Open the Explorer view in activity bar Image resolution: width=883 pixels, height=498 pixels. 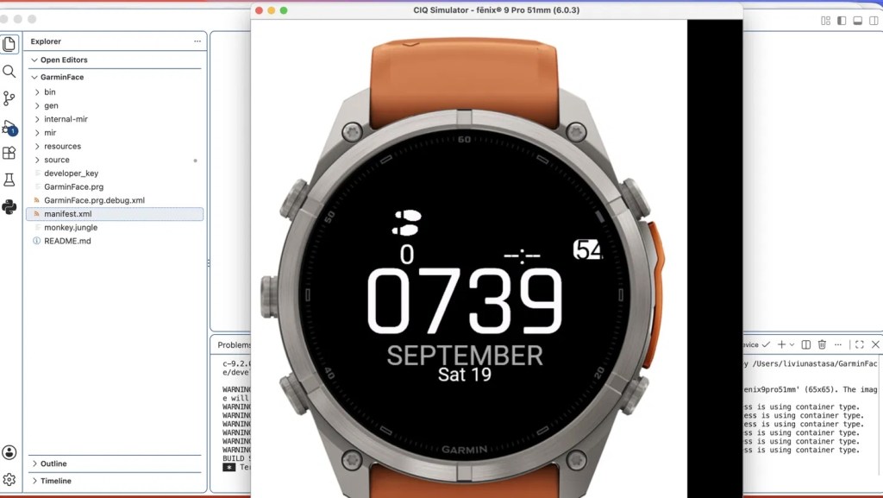click(x=9, y=44)
